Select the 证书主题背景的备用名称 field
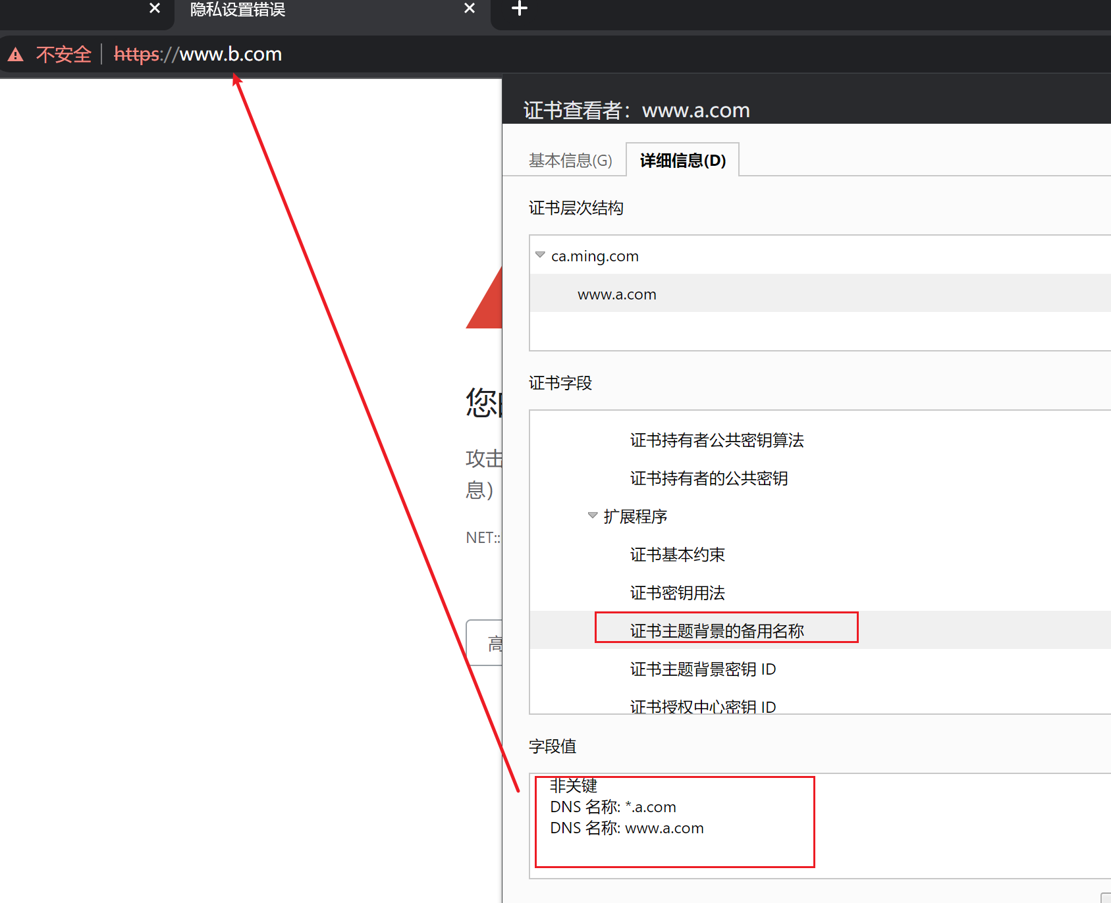 pyautogui.click(x=717, y=631)
